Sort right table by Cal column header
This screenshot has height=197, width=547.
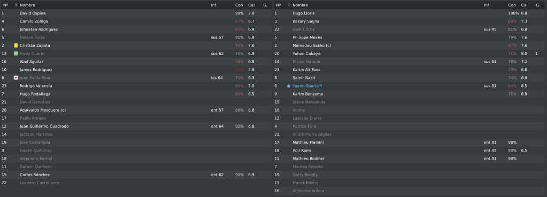click(525, 5)
